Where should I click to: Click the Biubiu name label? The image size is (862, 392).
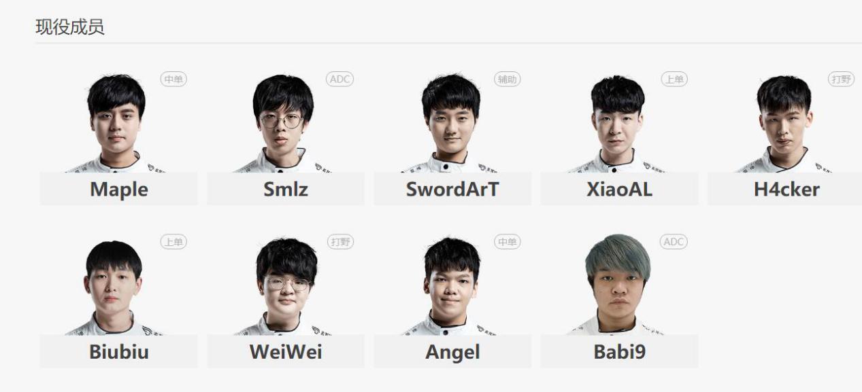[118, 352]
